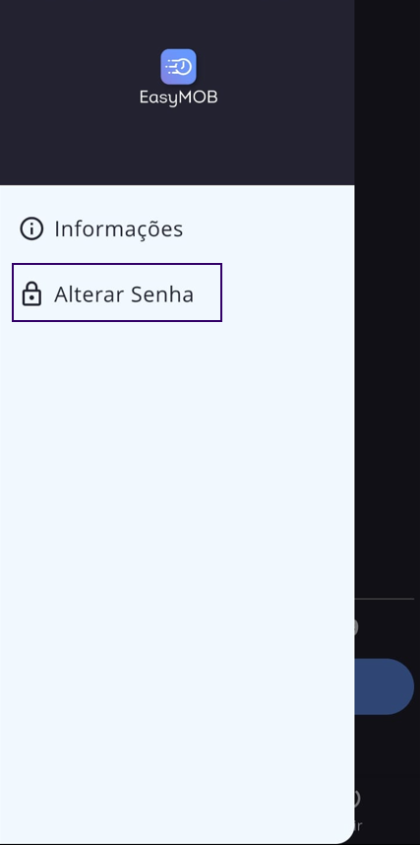Tap the partially hidden bottom navigation icon
This screenshot has width=420, height=845.
[x=356, y=798]
